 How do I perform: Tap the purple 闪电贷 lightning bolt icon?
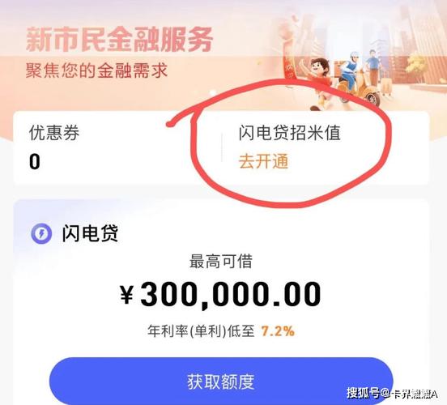point(41,234)
